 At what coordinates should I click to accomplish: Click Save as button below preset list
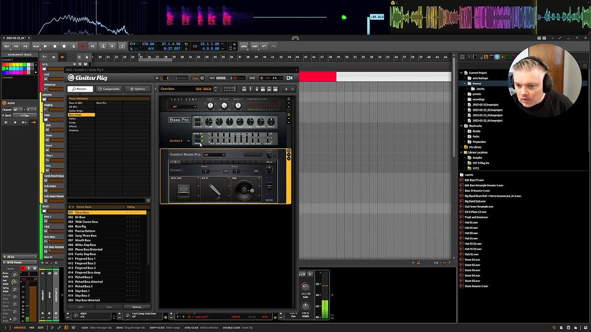tap(137, 307)
